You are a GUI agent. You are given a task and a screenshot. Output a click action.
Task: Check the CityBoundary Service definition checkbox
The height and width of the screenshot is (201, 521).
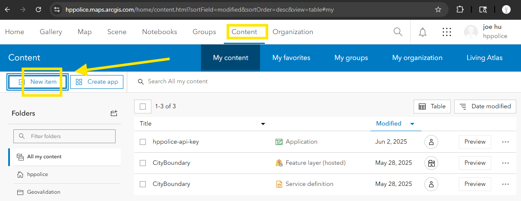[143, 184]
